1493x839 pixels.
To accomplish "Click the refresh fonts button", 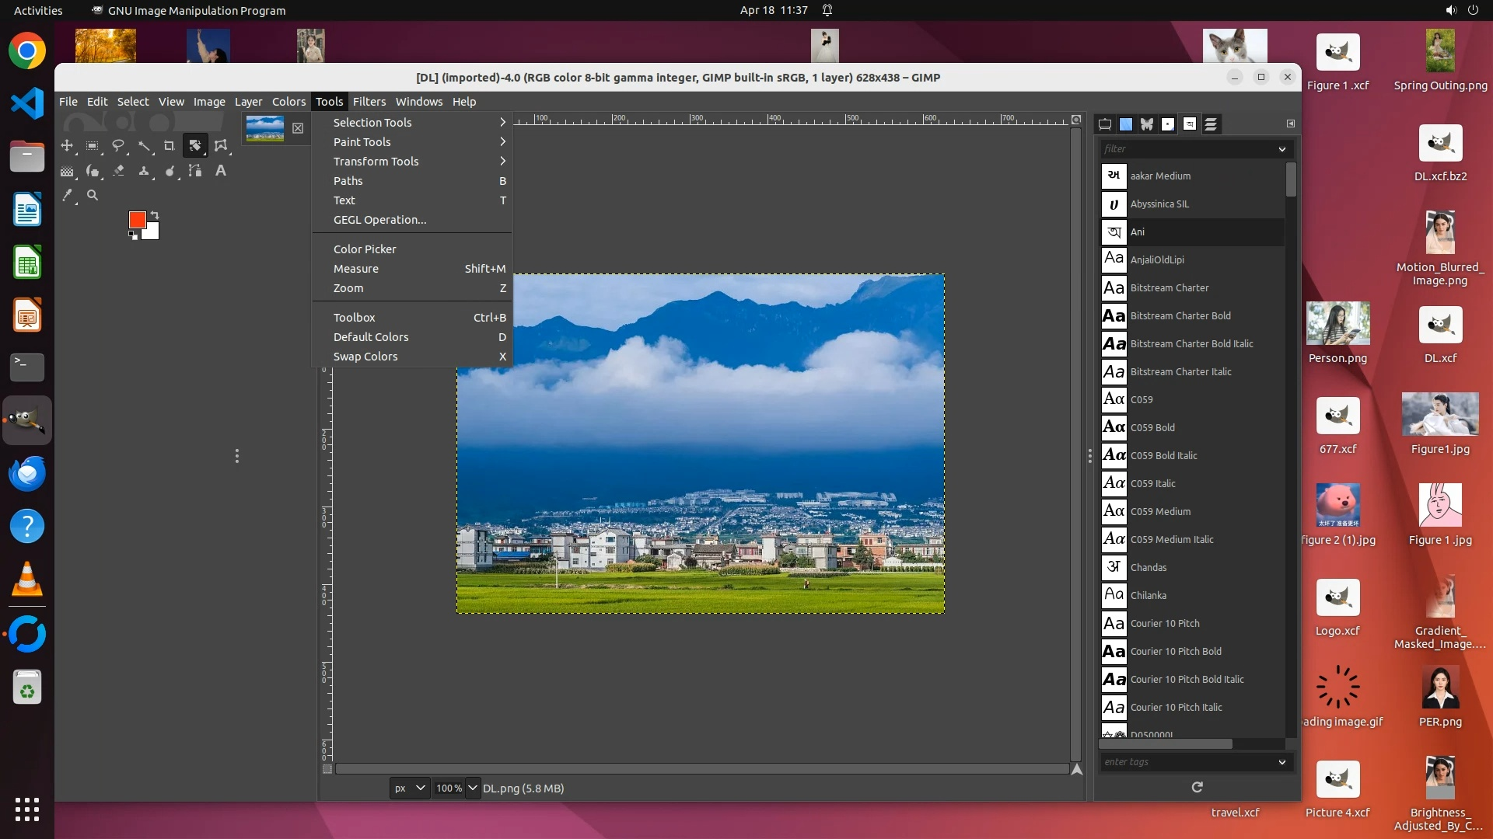I will (1197, 787).
